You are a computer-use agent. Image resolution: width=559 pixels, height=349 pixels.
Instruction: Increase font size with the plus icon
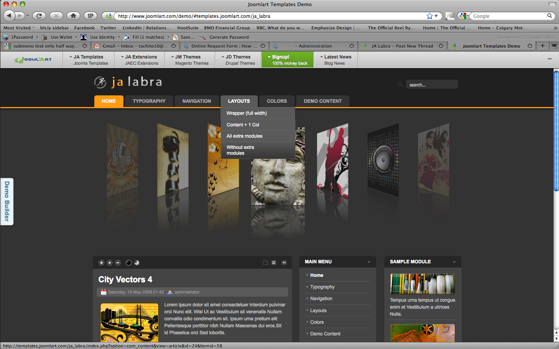pos(101,263)
